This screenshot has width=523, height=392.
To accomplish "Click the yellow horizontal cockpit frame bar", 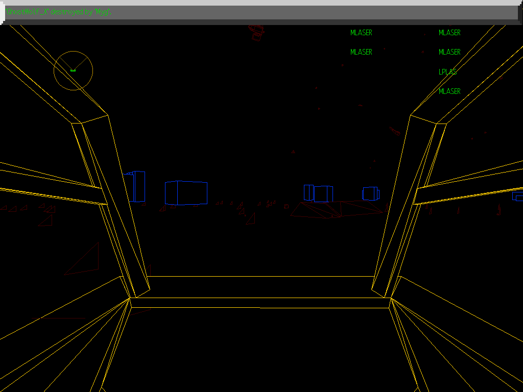I will (260, 302).
